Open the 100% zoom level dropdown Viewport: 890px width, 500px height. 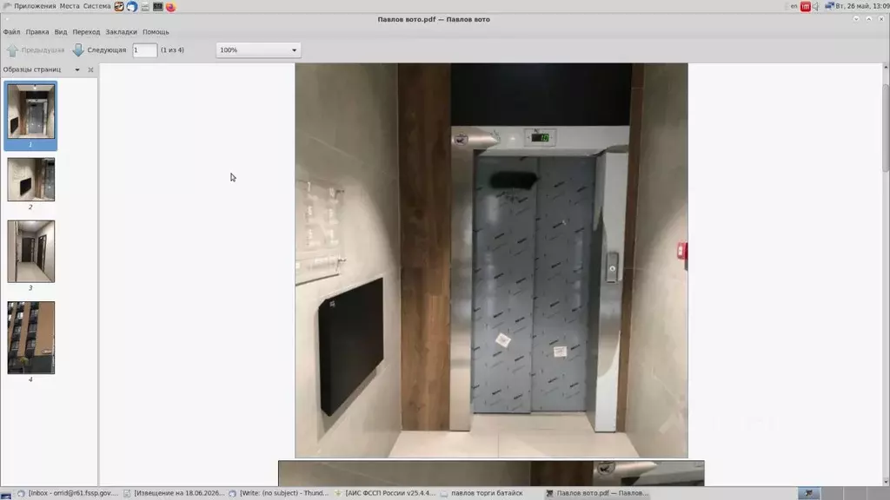[258, 49]
